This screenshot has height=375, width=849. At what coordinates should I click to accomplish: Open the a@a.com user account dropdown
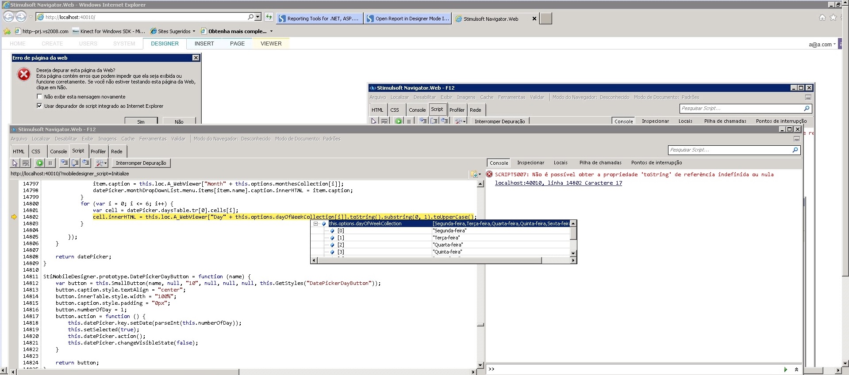(822, 44)
